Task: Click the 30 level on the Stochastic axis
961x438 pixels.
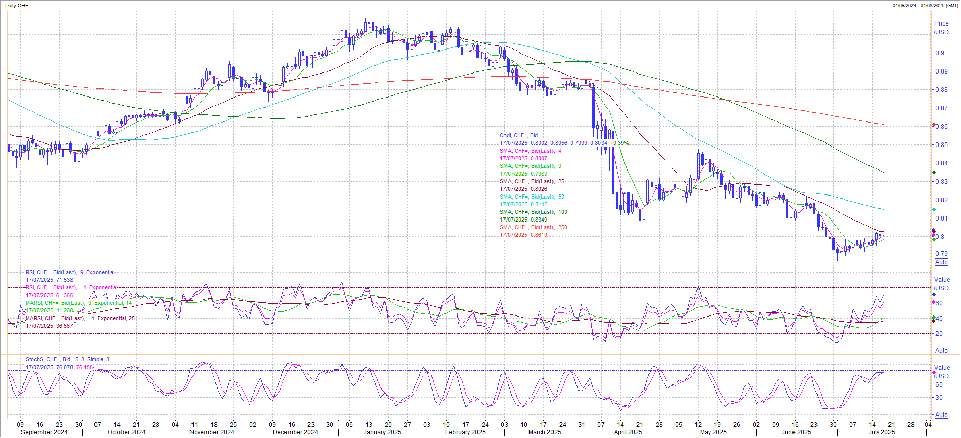Action: [939, 398]
